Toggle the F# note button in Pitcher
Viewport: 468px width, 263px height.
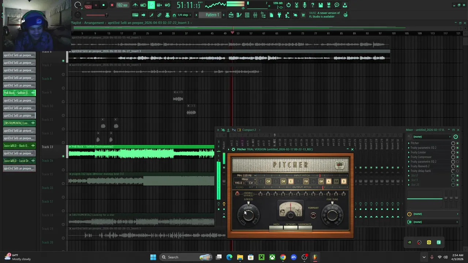(x=306, y=182)
